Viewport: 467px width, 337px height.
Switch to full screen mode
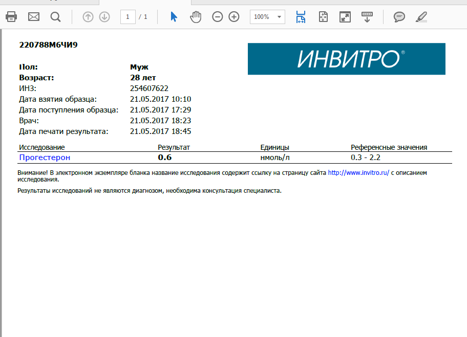(345, 17)
